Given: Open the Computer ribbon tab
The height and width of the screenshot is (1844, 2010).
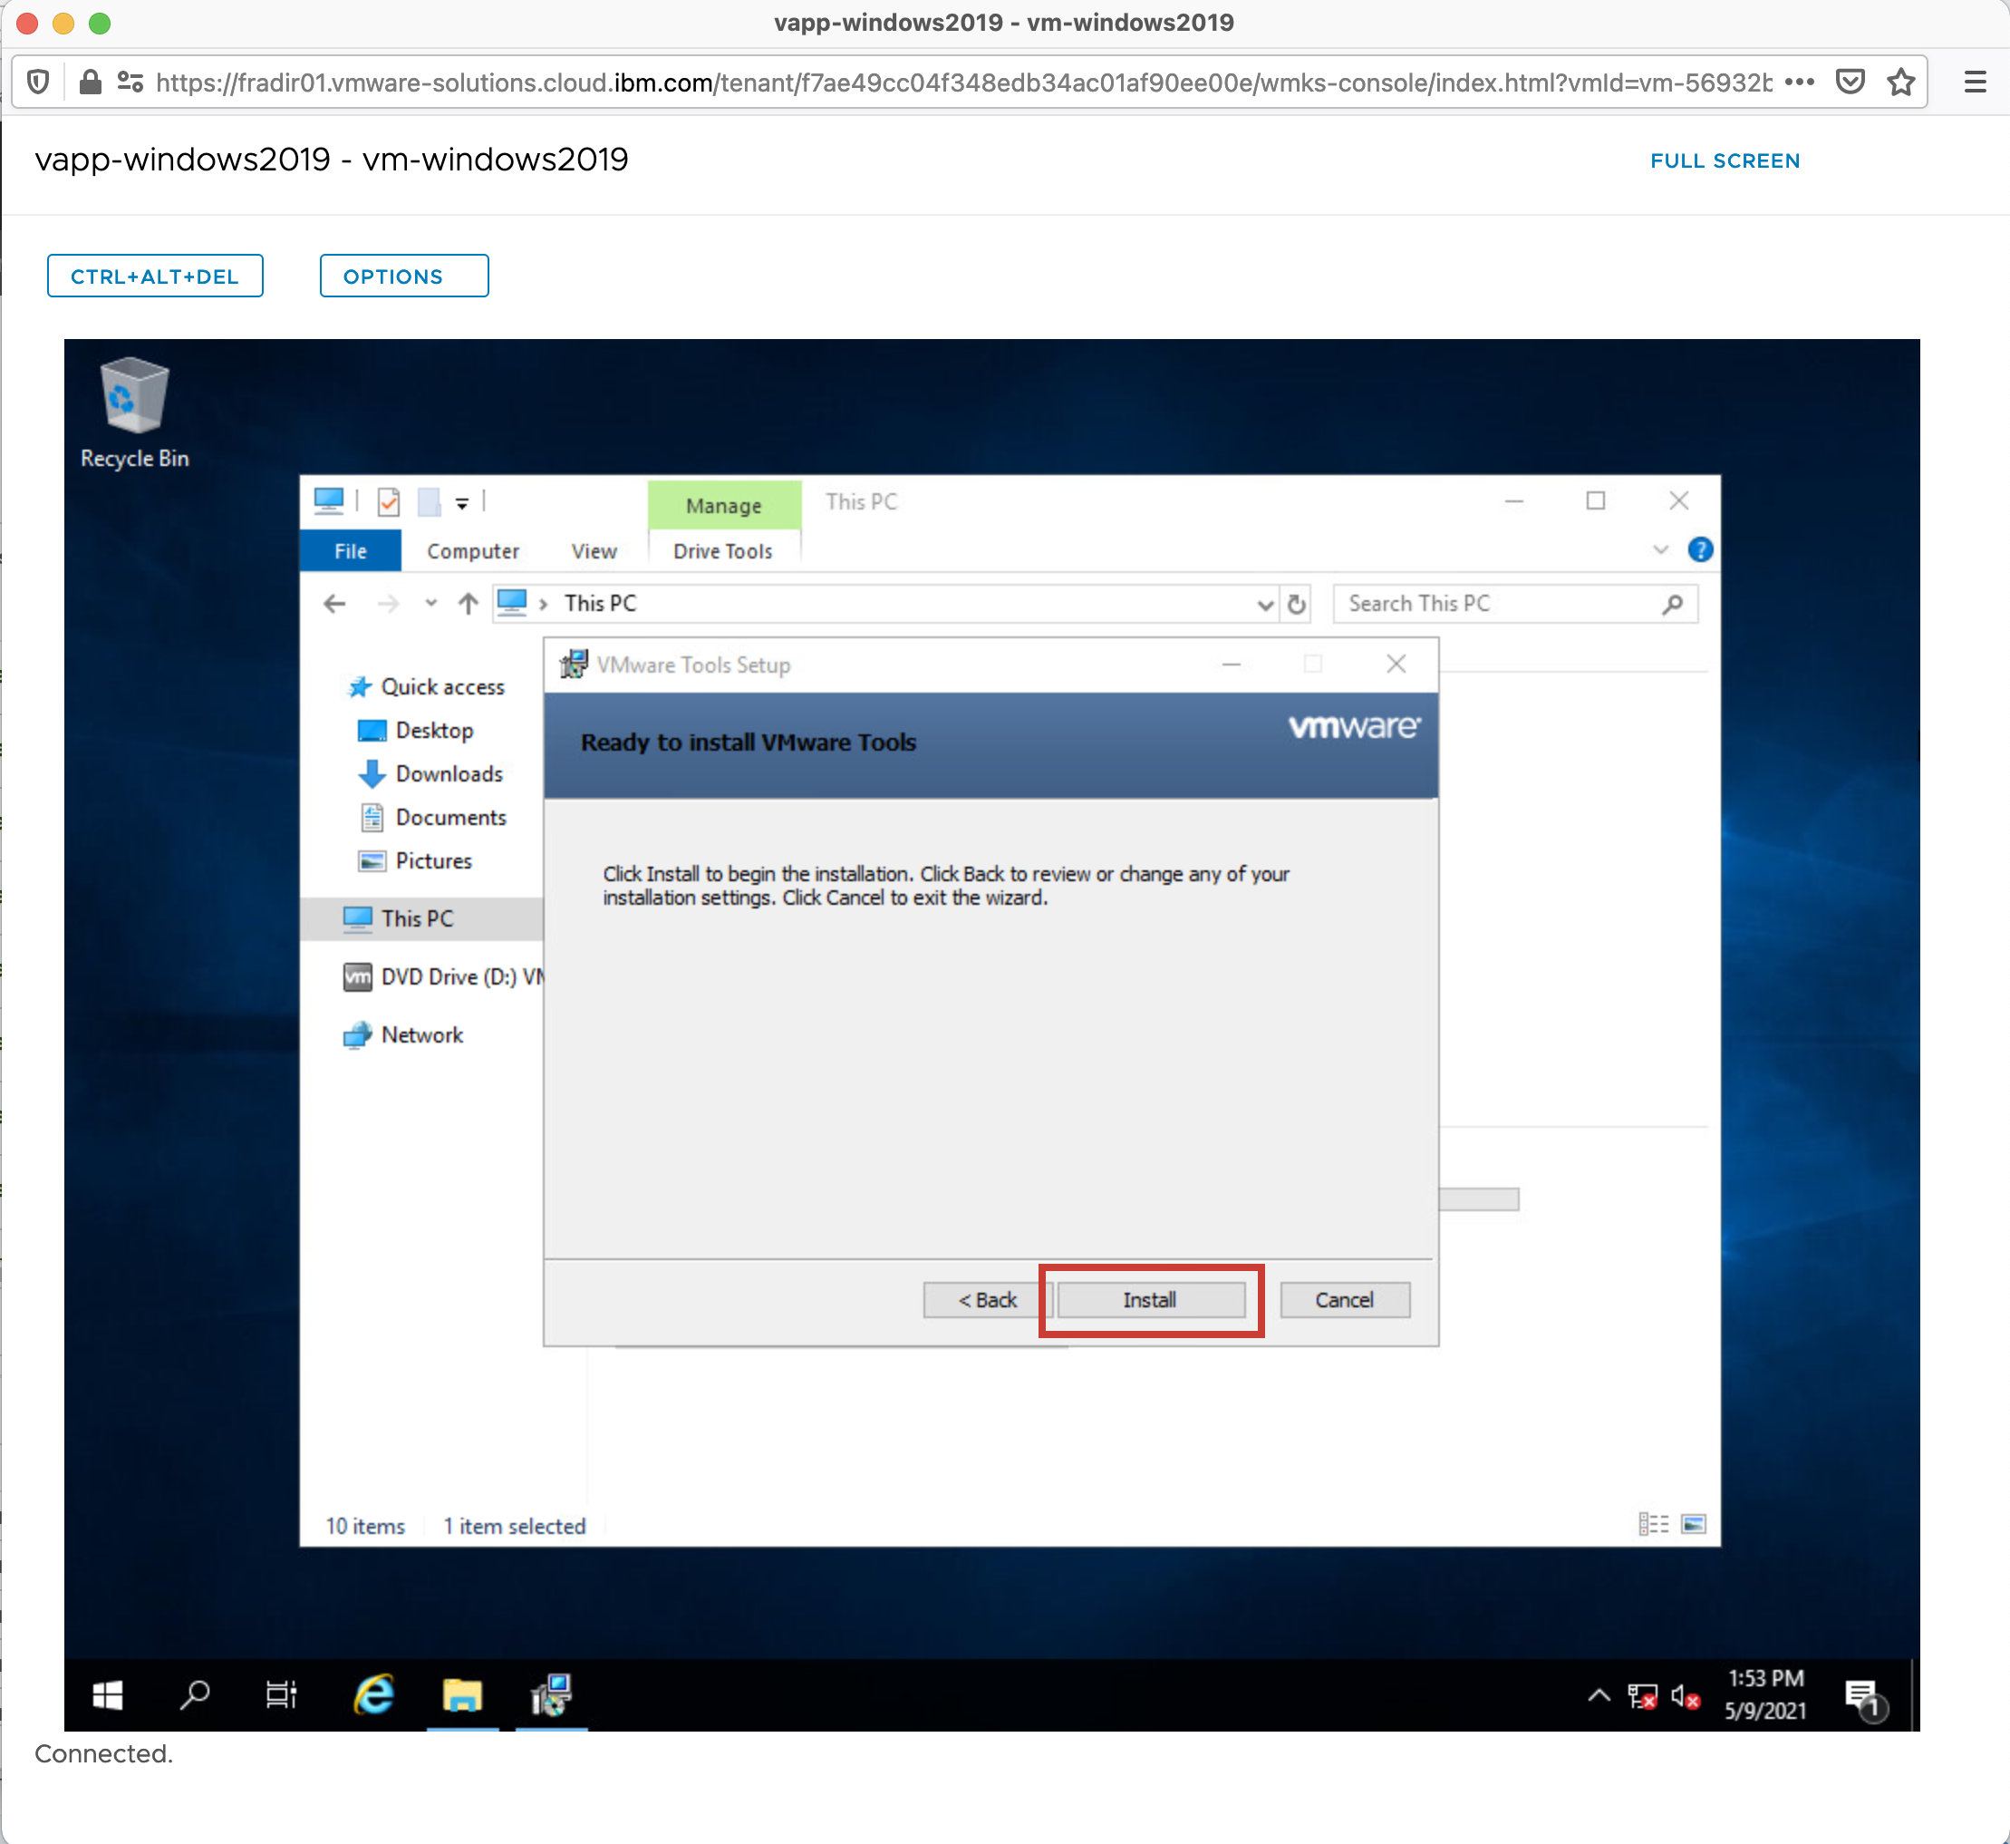Looking at the screenshot, I should [473, 551].
